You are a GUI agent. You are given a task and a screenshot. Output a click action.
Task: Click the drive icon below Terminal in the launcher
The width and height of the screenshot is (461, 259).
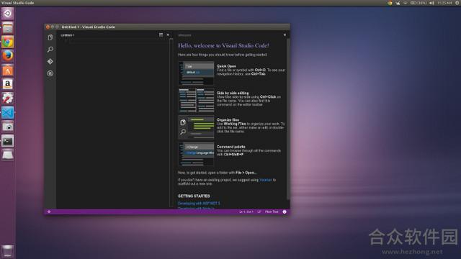pyautogui.click(x=8, y=155)
